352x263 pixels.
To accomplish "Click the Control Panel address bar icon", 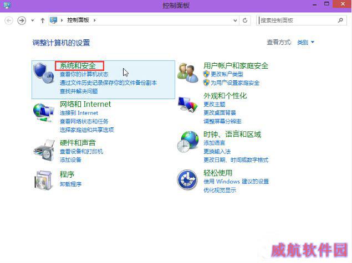I will click(x=53, y=20).
